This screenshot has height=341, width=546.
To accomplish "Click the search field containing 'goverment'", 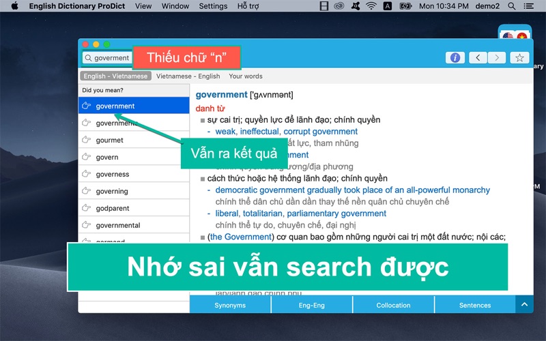I will point(108,58).
